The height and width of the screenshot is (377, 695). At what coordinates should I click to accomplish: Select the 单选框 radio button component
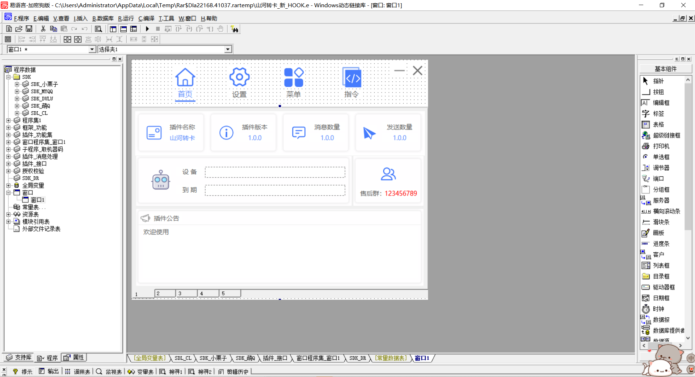[661, 157]
